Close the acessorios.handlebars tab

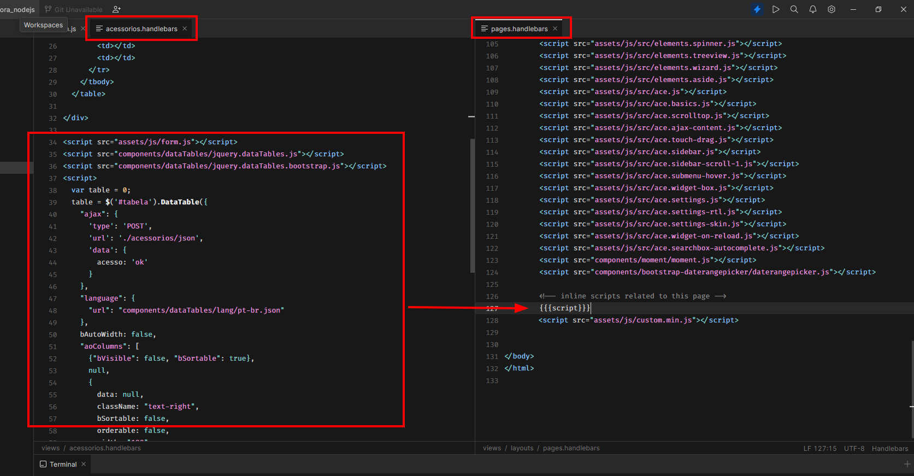click(185, 28)
